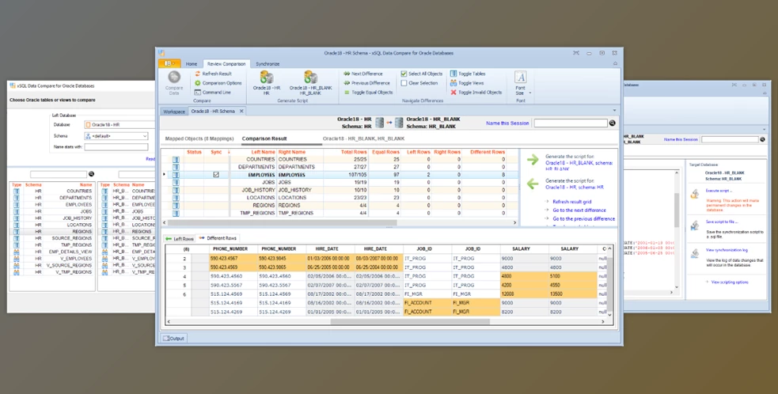
Task: Click green right arrow generate script icon
Action: click(x=533, y=160)
